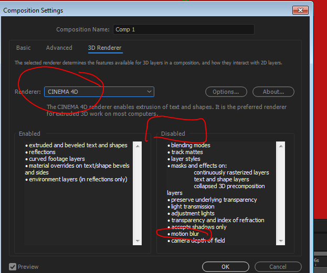Close the Composition Settings dialog
Screen dimensions: 327x273
tap(300, 10)
